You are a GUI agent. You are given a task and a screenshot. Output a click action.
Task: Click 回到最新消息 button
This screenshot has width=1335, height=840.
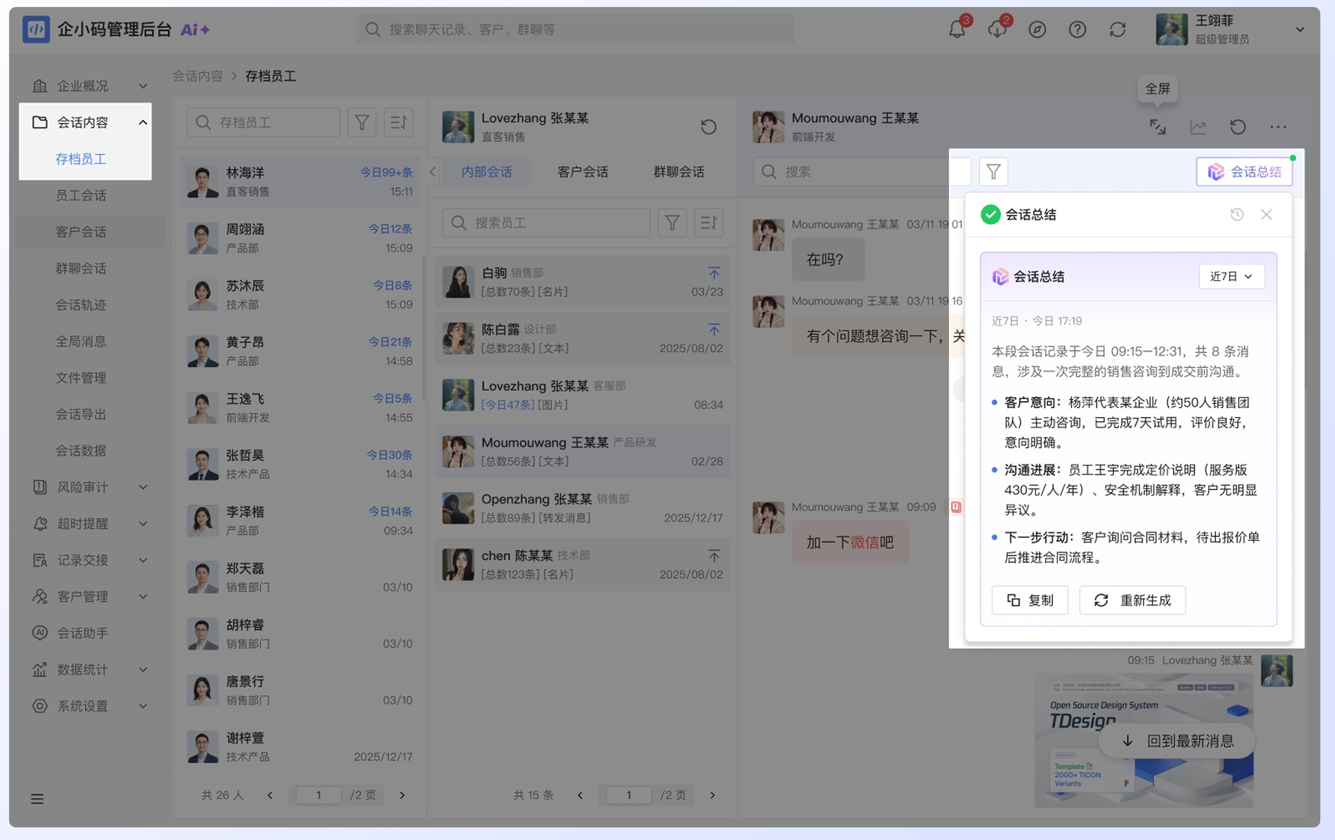pos(1177,740)
